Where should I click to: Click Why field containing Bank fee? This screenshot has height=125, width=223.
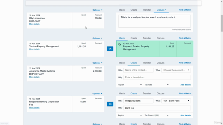[x=157, y=108]
